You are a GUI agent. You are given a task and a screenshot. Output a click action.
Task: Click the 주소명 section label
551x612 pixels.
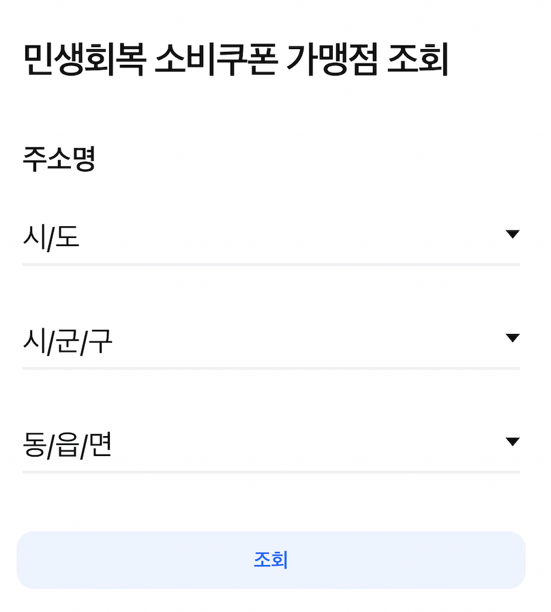click(59, 159)
